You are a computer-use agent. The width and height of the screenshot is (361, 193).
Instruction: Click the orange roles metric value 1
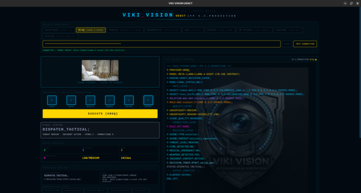(121, 150)
